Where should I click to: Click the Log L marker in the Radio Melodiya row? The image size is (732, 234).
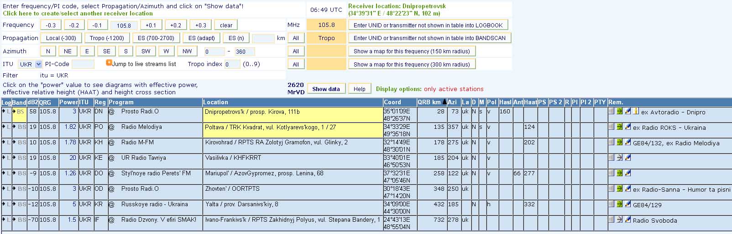click(8, 127)
